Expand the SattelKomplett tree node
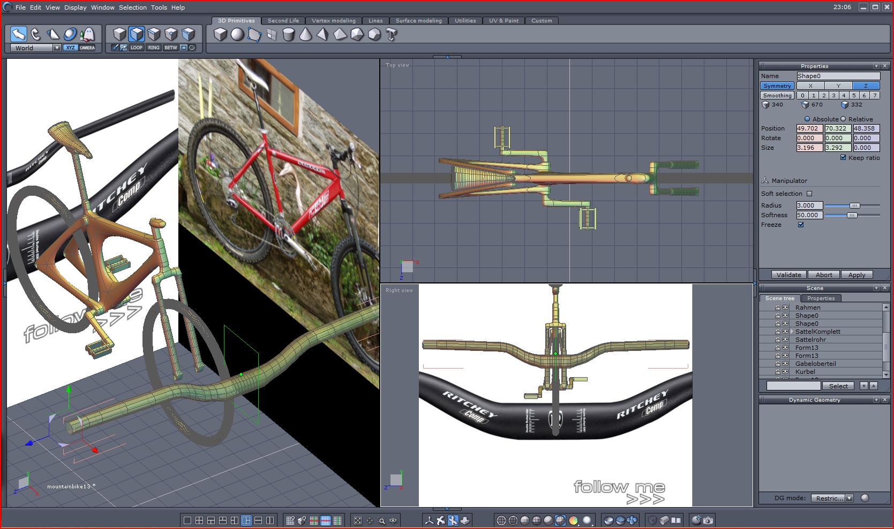894x529 pixels. pos(792,332)
